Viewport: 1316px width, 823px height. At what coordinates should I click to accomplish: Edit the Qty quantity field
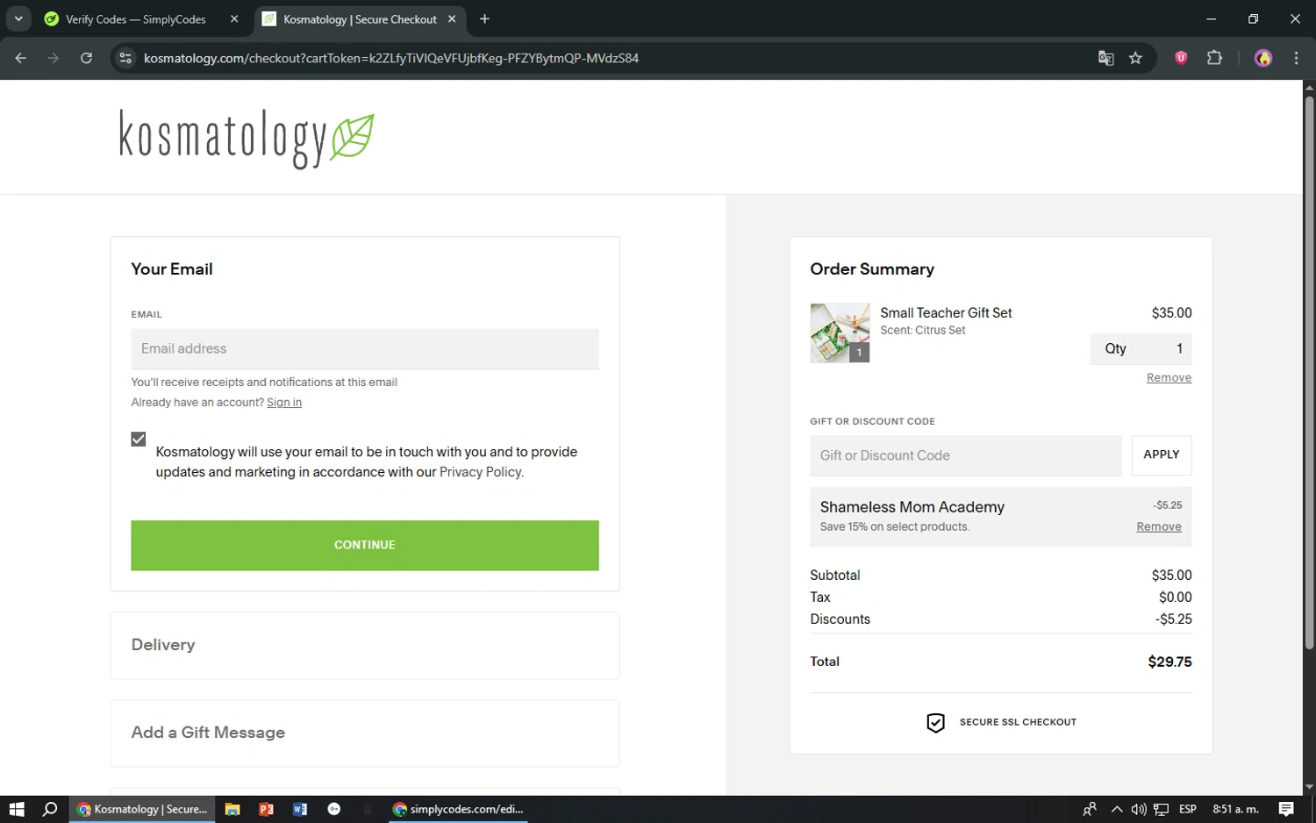(1141, 349)
